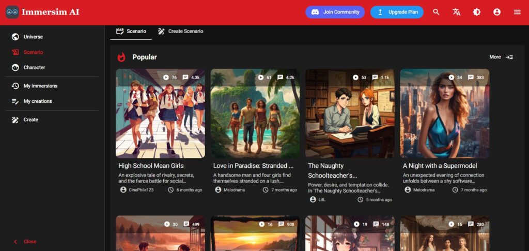Viewport: 529px width, 251px height.
Task: Click the Join Community button
Action: [x=335, y=12]
